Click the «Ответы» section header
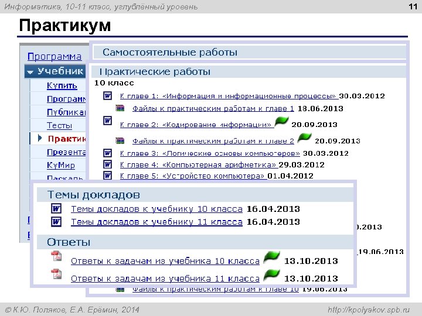Screen dimensions: 422x316 click(195, 242)
